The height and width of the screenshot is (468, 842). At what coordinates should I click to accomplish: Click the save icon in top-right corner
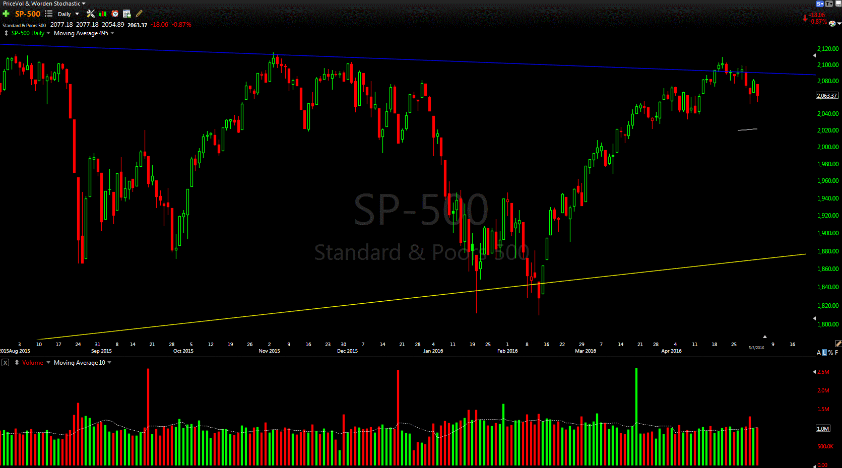click(x=838, y=4)
